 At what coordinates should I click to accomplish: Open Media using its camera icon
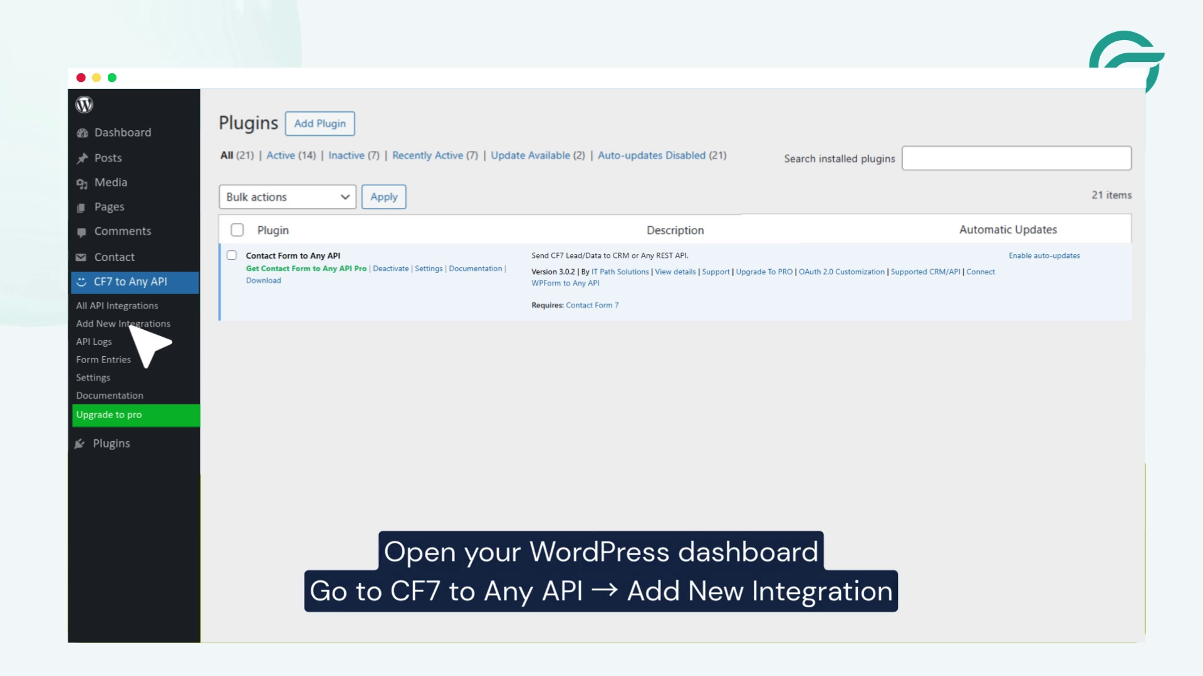point(82,182)
